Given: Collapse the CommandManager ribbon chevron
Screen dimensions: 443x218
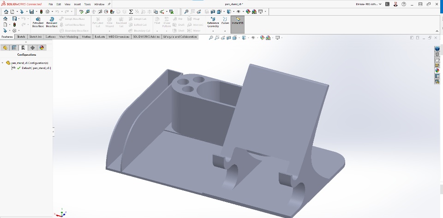Looking at the screenshot, I should [437, 31].
